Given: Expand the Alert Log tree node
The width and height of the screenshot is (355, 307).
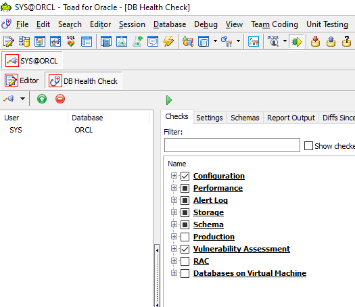Looking at the screenshot, I should coord(174,200).
